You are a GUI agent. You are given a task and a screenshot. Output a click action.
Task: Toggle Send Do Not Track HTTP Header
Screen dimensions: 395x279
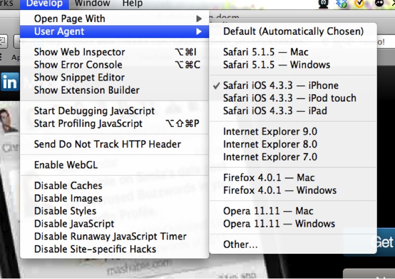(114, 144)
